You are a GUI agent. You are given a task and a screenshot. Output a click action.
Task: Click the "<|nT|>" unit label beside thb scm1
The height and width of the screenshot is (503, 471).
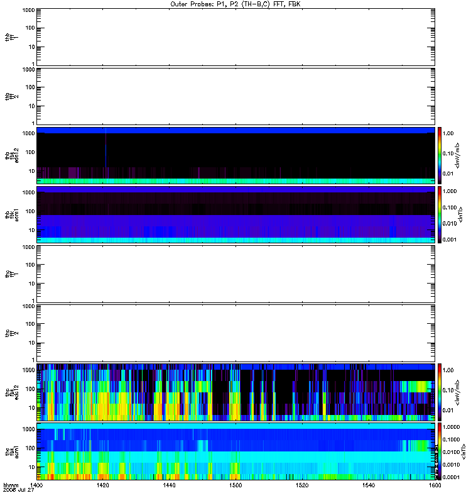461,215
